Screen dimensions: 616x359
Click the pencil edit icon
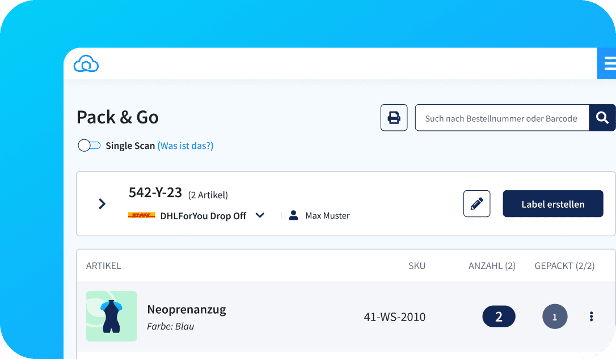point(476,204)
